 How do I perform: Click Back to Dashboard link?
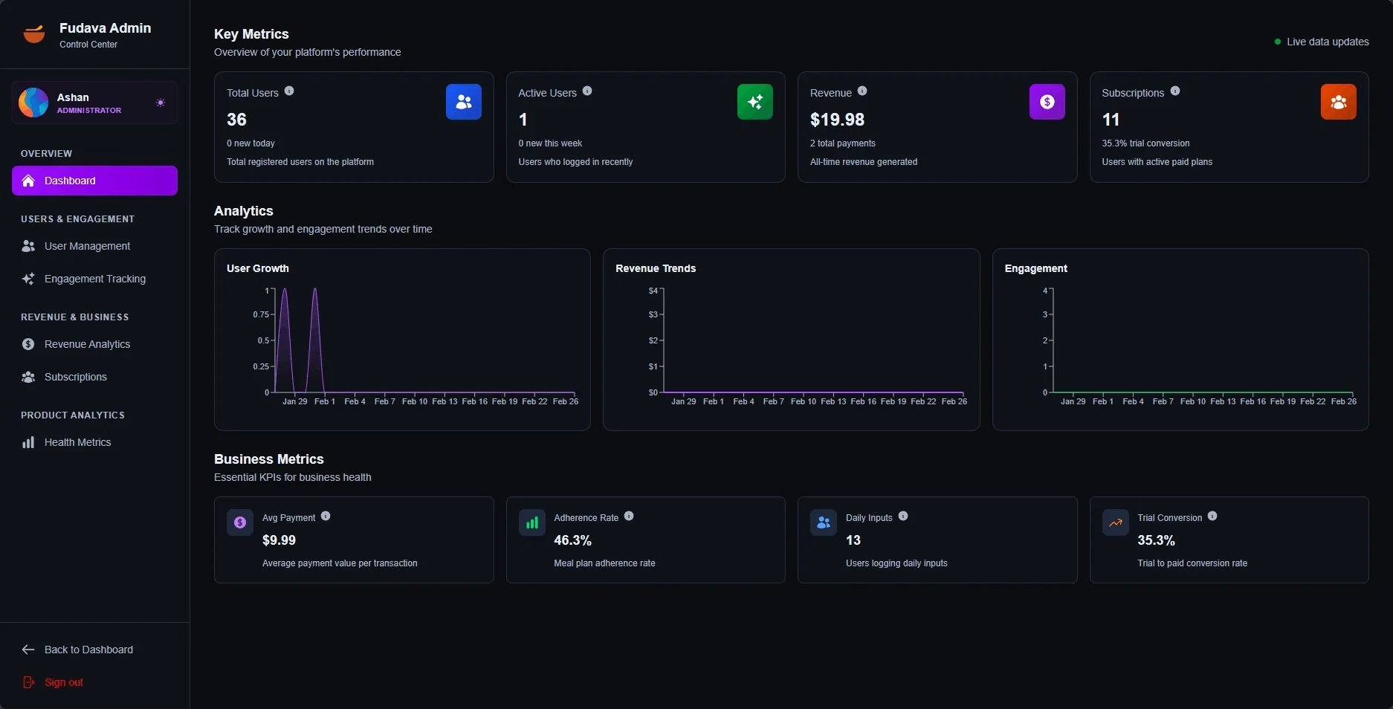tap(88, 650)
